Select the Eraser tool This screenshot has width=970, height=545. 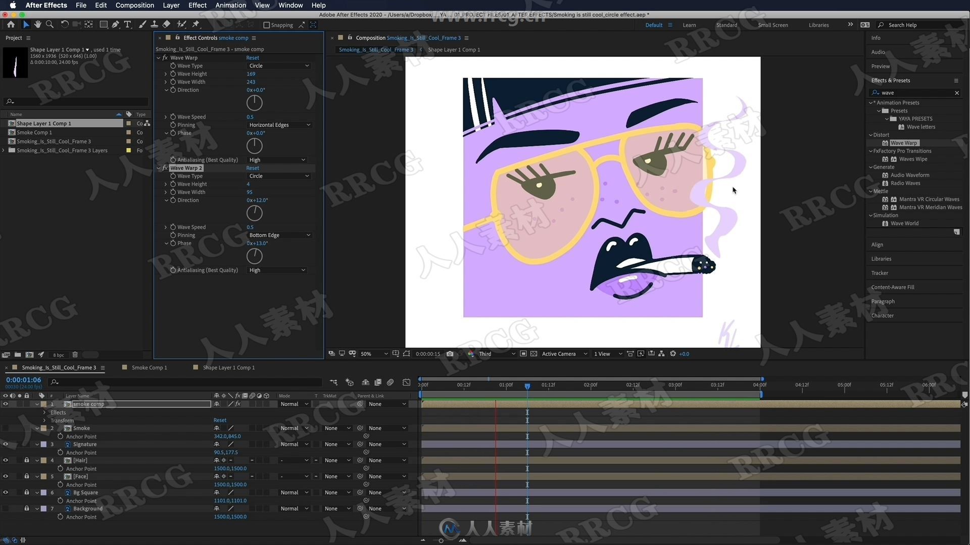166,24
